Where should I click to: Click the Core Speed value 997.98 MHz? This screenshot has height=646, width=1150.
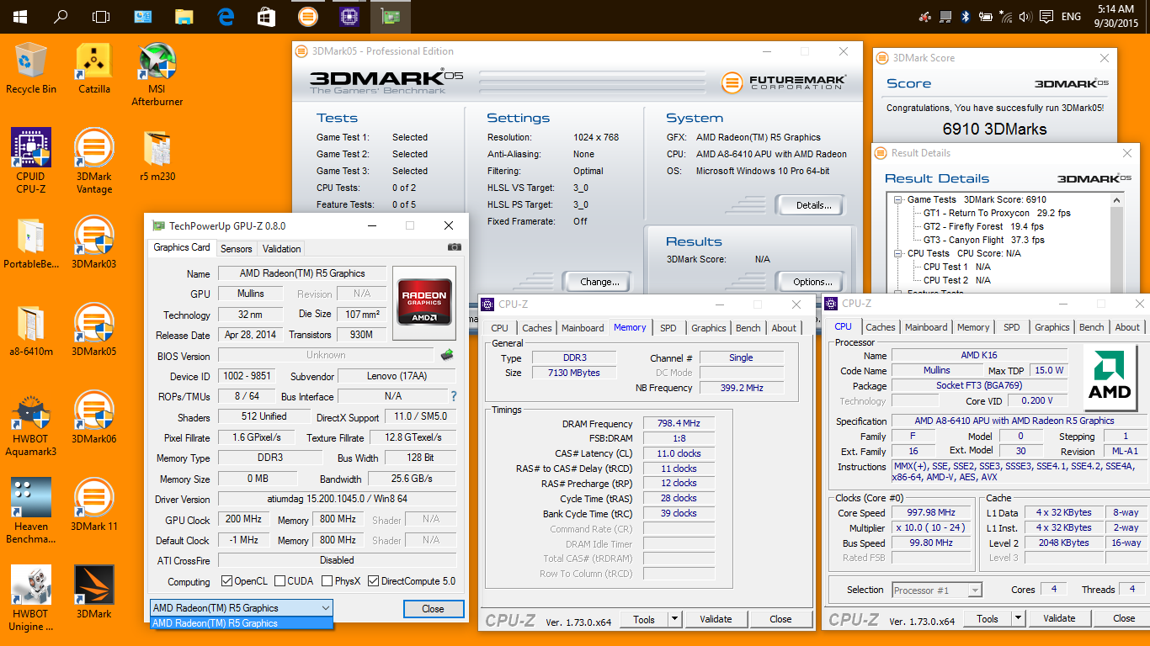(x=933, y=513)
